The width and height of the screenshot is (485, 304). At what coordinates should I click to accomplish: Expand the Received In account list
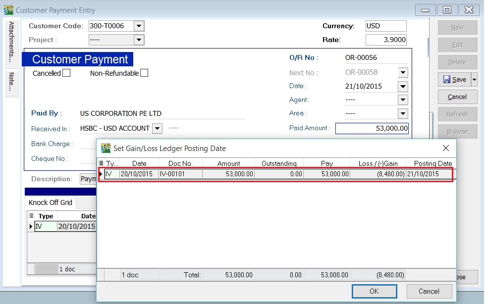click(158, 128)
